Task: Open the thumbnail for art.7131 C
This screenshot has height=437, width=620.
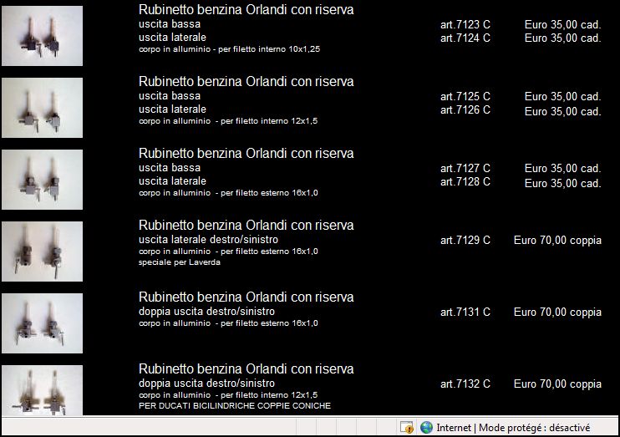Action: tap(42, 323)
